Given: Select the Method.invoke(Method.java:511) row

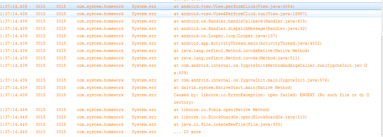Looking at the screenshot, I should 190,58.
